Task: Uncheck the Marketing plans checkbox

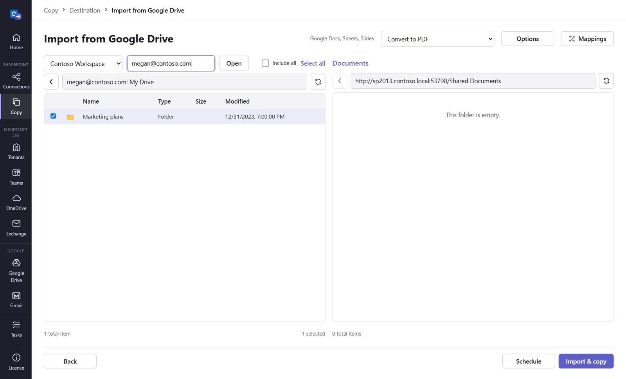Action: pyautogui.click(x=53, y=116)
